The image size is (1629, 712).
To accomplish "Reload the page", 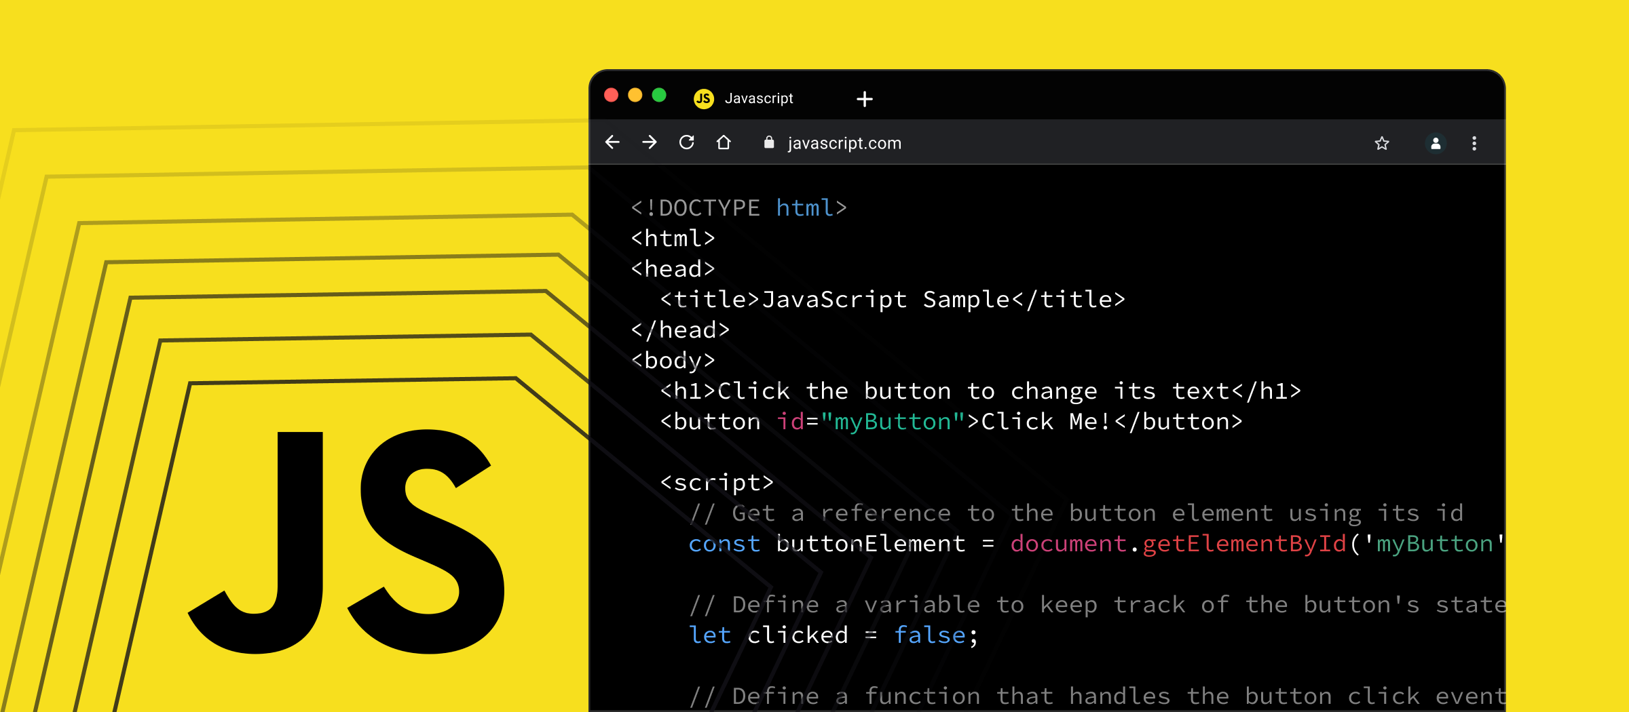I will (x=687, y=142).
